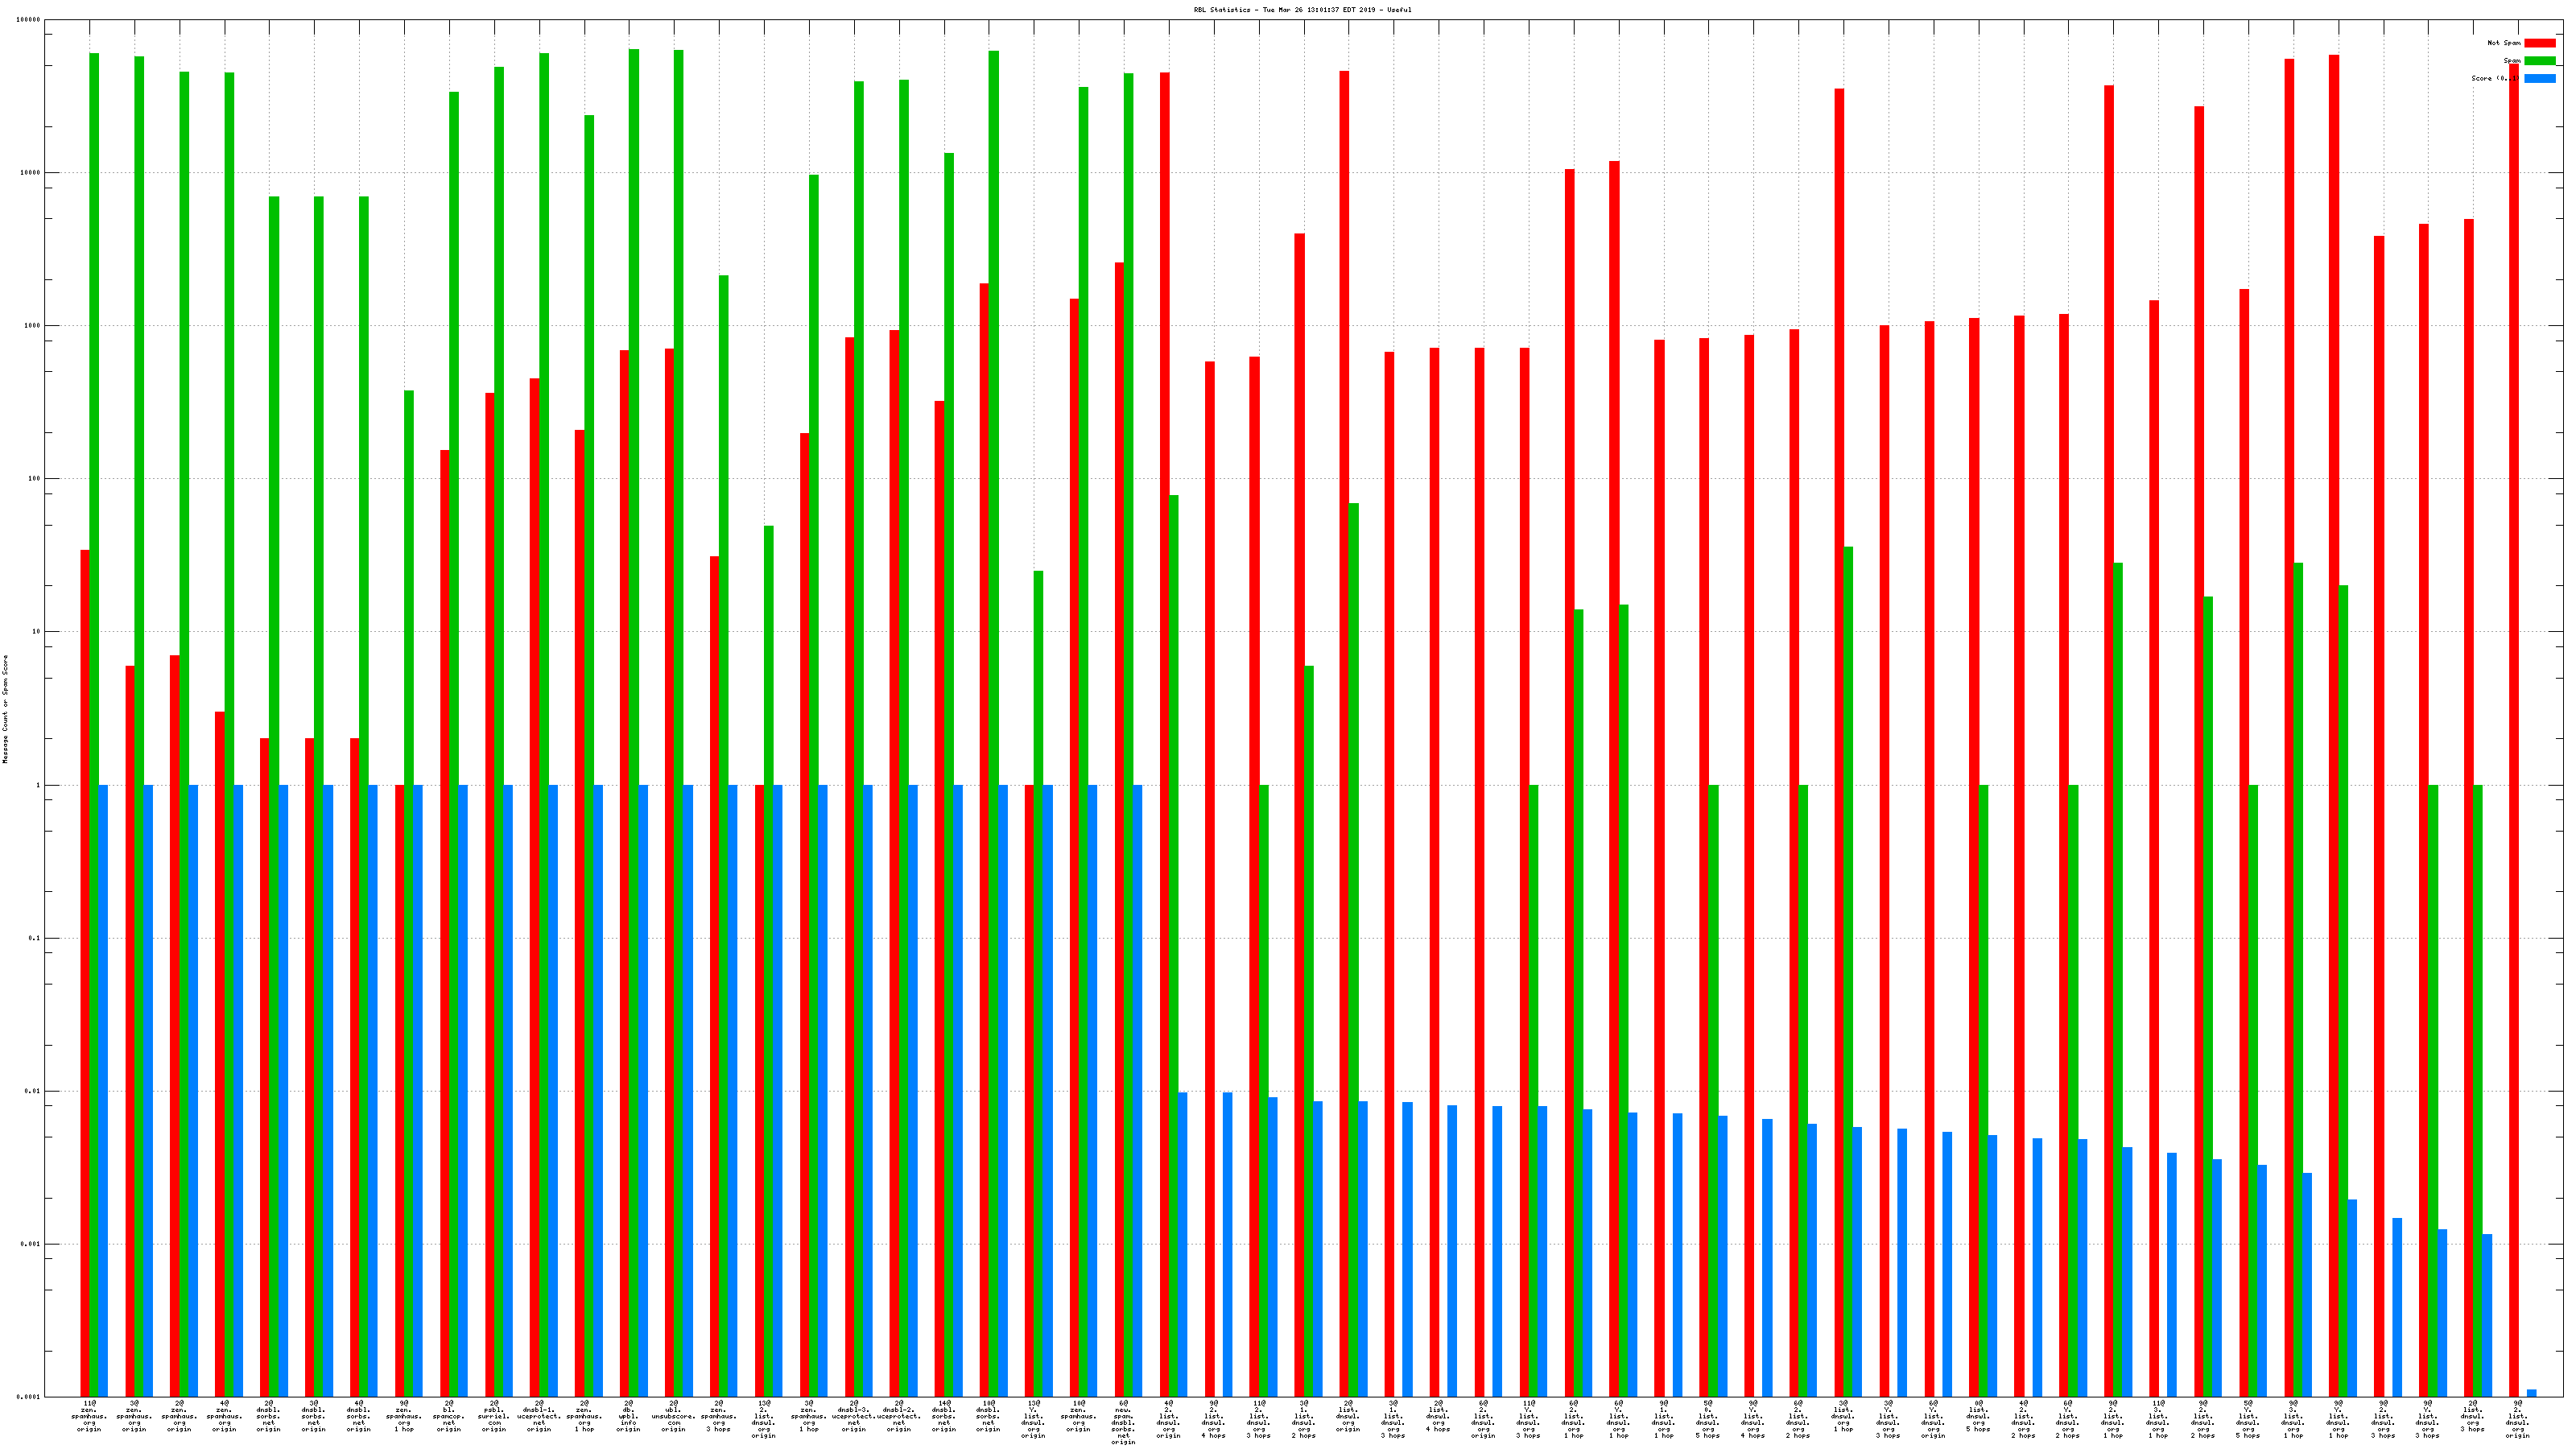Click the y-axis tick label '1'

pyautogui.click(x=39, y=785)
